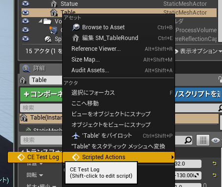Toggle the details panel lock icon
This screenshot has height=187, width=222.
point(220,80)
